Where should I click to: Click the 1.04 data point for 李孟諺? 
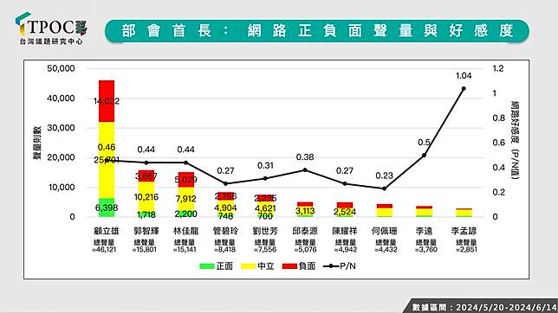point(464,88)
